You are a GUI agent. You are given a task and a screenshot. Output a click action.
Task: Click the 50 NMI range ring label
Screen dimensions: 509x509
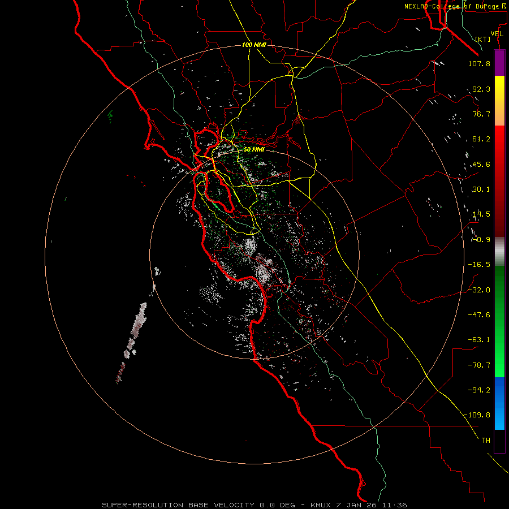254,149
